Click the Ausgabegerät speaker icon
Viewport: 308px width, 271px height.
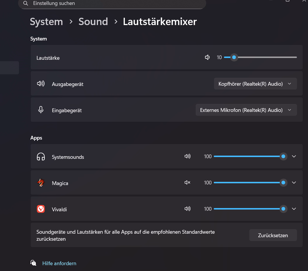[x=41, y=84]
